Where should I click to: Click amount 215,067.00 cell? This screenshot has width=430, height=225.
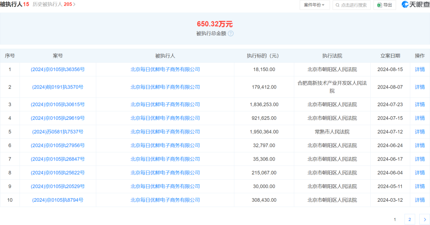pos(264,173)
